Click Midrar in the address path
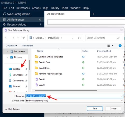The height and width of the screenshot is (117, 125). click(x=40, y=38)
